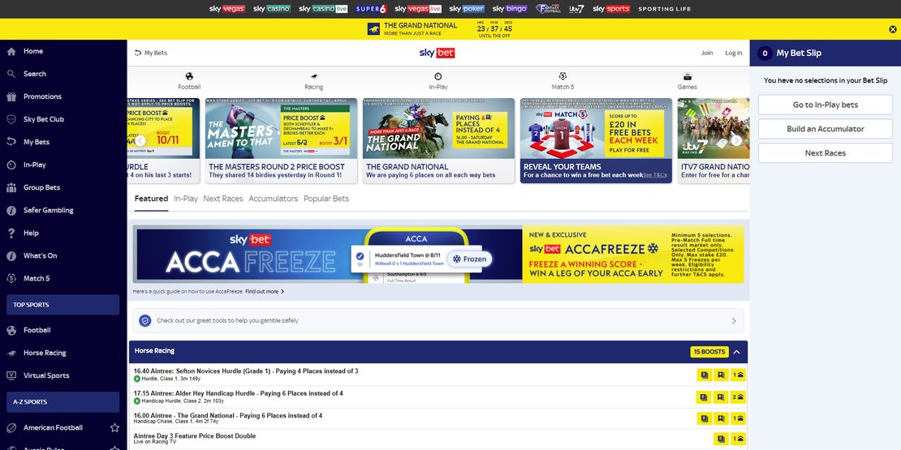Click boost badge on Grand National 16.00 row
The image size is (901, 450).
point(738,419)
